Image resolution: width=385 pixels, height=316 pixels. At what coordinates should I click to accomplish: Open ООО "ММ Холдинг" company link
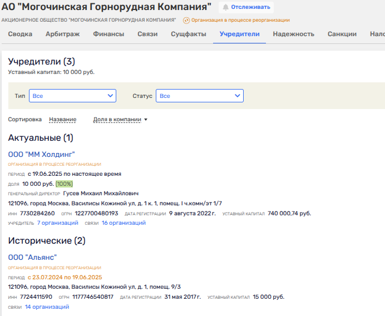click(x=41, y=154)
